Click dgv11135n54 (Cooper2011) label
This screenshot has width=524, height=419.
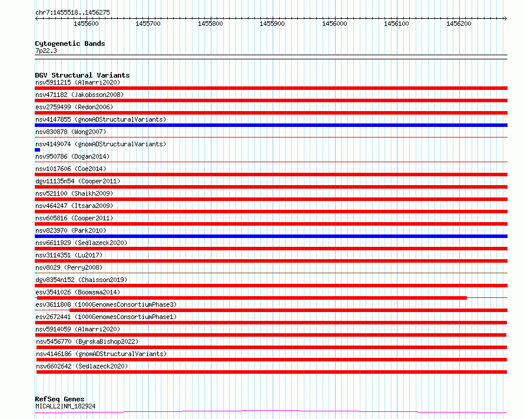click(x=78, y=181)
